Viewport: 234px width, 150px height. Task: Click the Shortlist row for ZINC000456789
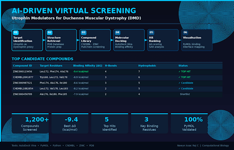[x=117, y=94]
